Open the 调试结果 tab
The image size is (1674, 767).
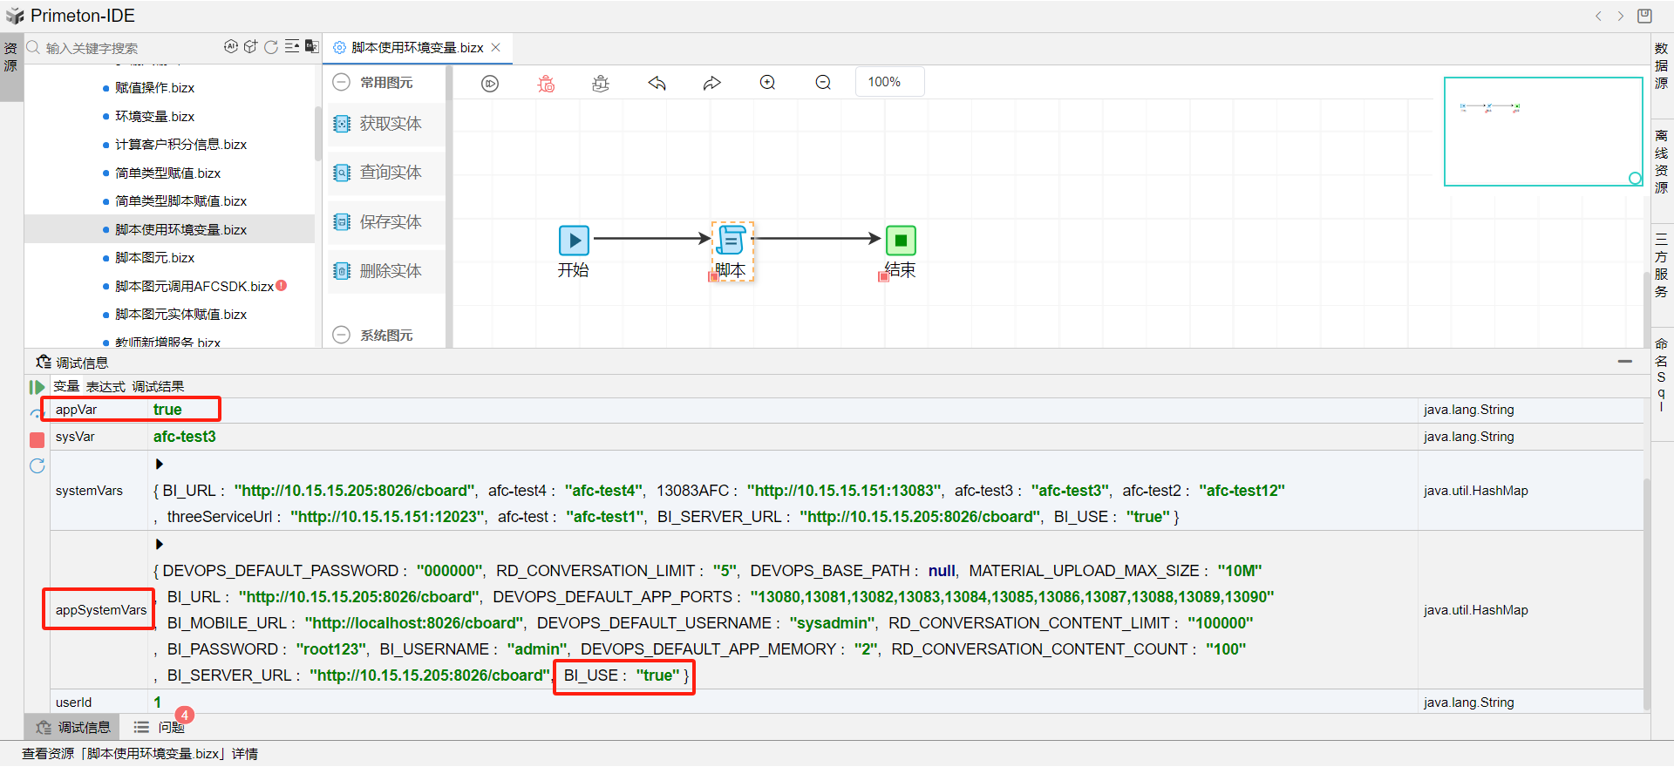point(158,387)
